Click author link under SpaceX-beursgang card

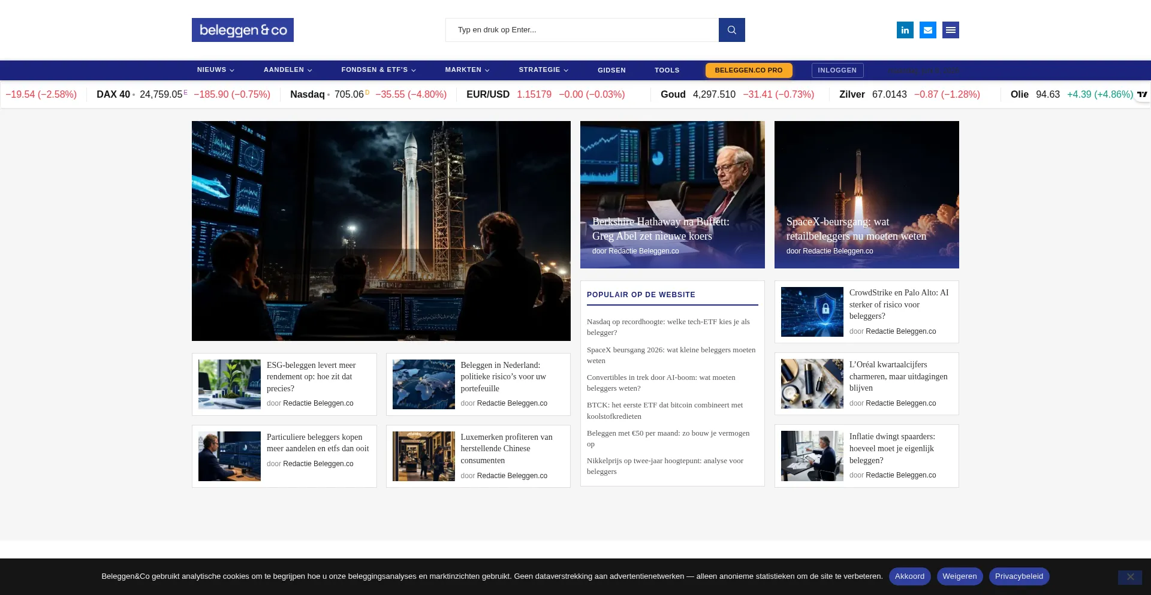click(837, 251)
